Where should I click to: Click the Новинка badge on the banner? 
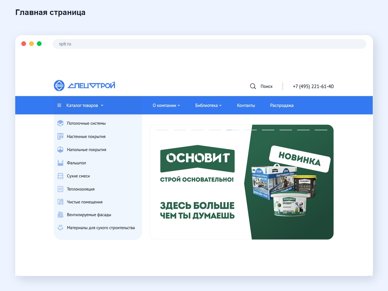point(300,159)
